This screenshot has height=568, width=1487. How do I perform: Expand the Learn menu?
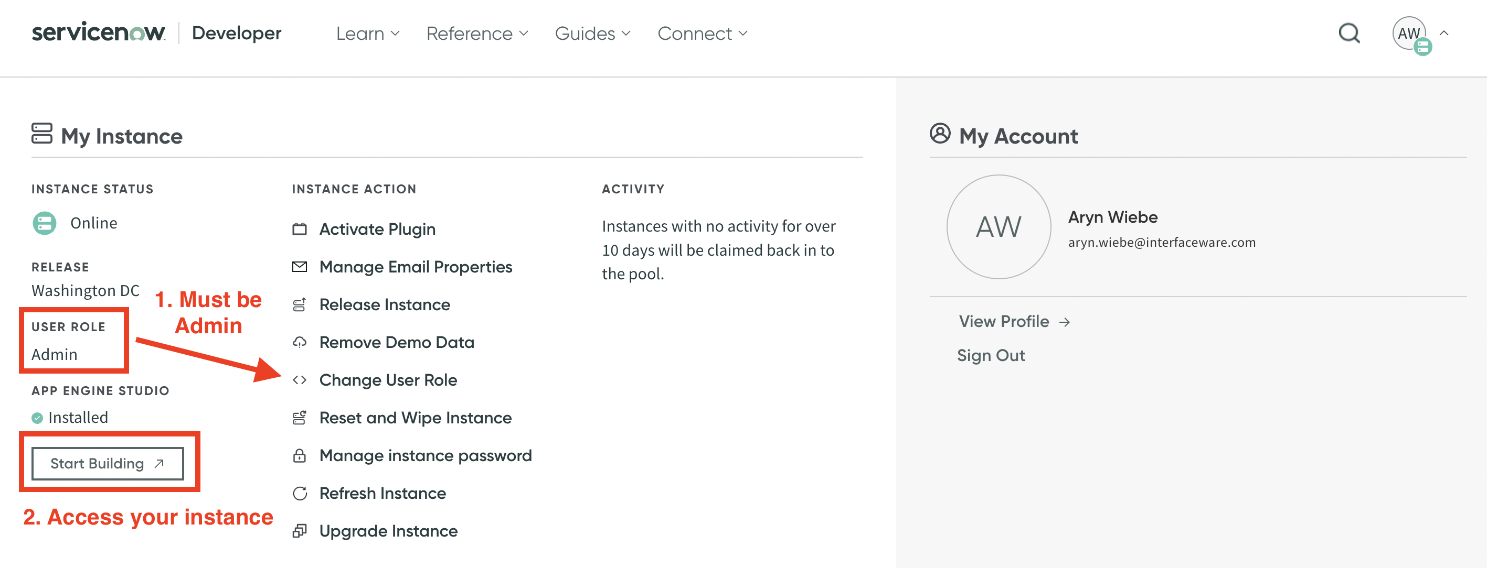368,34
